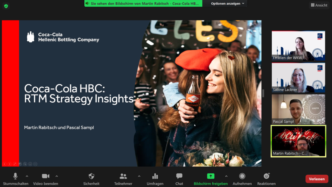This screenshot has height=187, width=332.
Task: Expand Teilnehmer options caret
Action: [x=139, y=176]
